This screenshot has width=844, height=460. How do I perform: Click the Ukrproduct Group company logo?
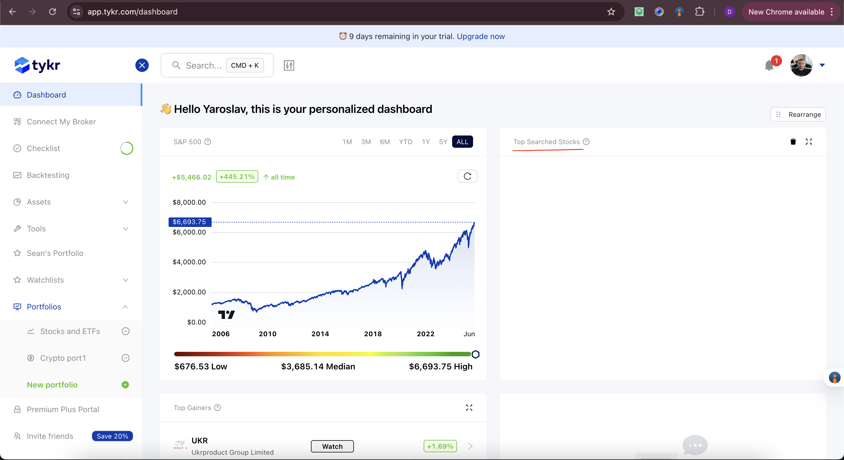tap(180, 445)
